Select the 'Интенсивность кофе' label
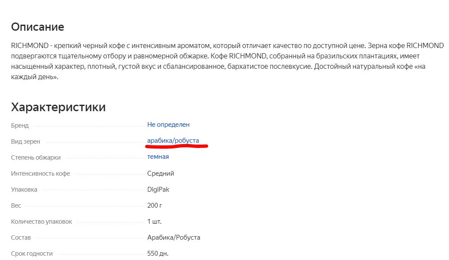The image size is (449, 260). point(40,174)
